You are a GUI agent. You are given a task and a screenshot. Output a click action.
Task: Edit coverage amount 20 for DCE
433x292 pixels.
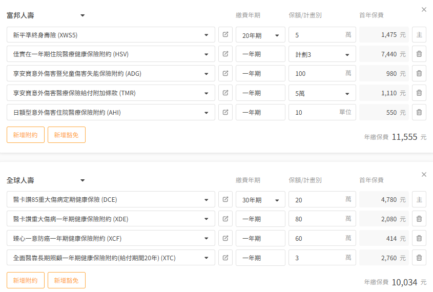[322, 200]
